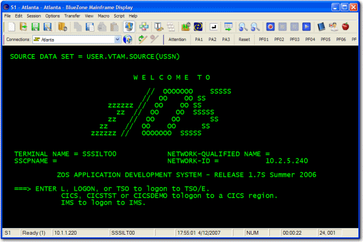Screen dimensions: 363x242
Task: Click the grayed-out macro Stop button
Action: 282,27
